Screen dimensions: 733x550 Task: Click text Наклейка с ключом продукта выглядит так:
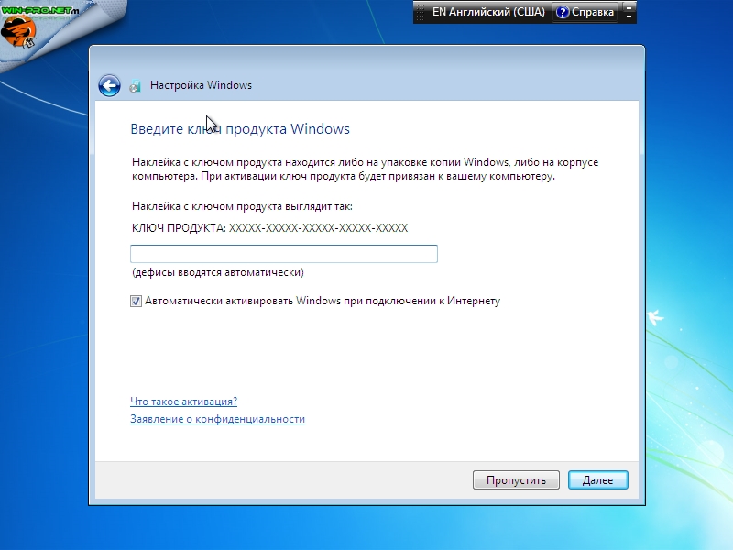(x=242, y=206)
